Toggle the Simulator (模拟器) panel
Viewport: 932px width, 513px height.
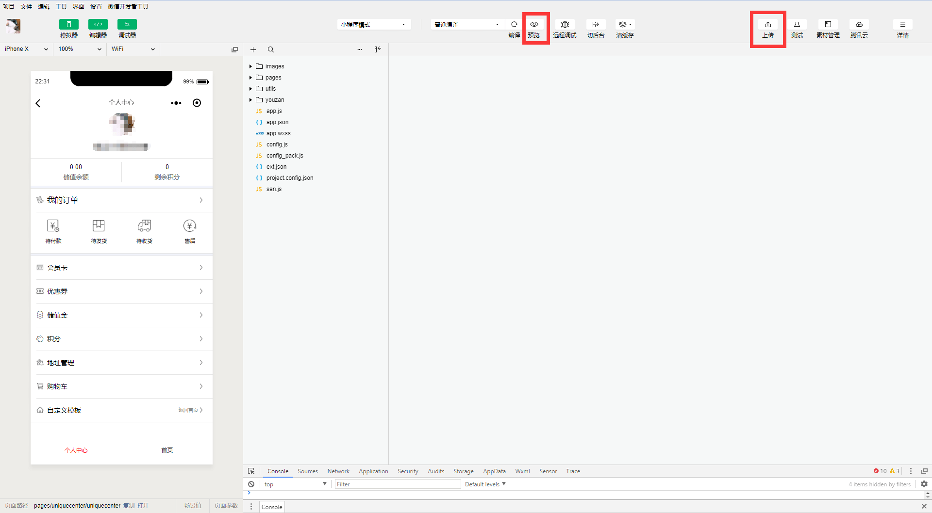coord(69,24)
